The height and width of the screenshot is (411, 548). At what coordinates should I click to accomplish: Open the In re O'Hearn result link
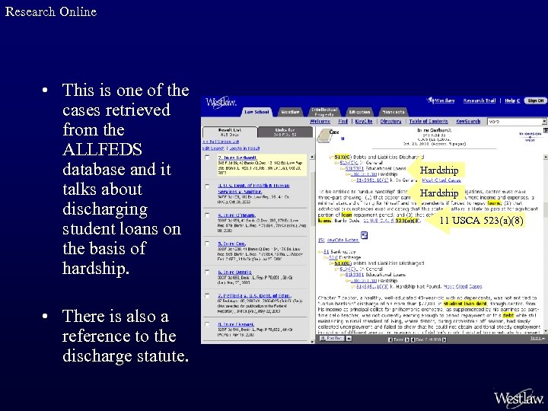[237, 215]
